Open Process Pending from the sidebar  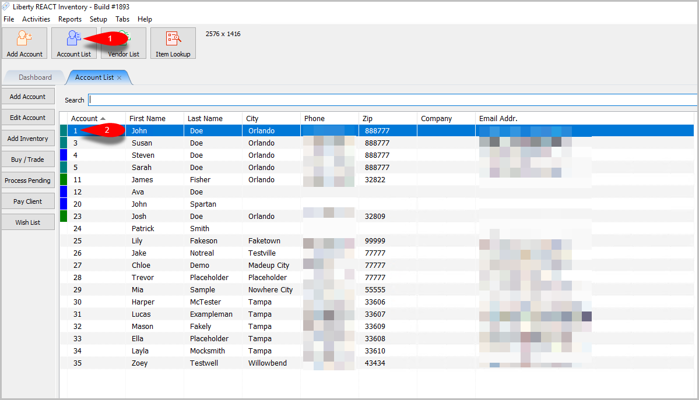[27, 180]
